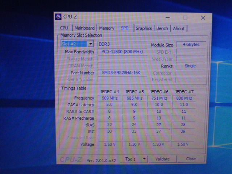This screenshot has width=232, height=174.
Task: Click the JEDEC #4 column header
Action: [x=109, y=92]
